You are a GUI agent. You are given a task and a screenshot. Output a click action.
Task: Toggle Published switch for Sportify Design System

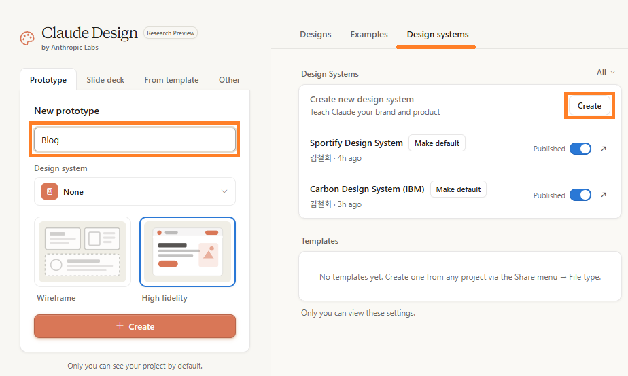click(x=580, y=149)
